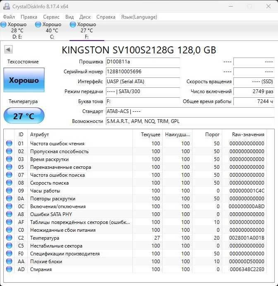Click status circle for F0 Спецификации производителя
The width and height of the screenshot is (278, 286).
pos(9,253)
